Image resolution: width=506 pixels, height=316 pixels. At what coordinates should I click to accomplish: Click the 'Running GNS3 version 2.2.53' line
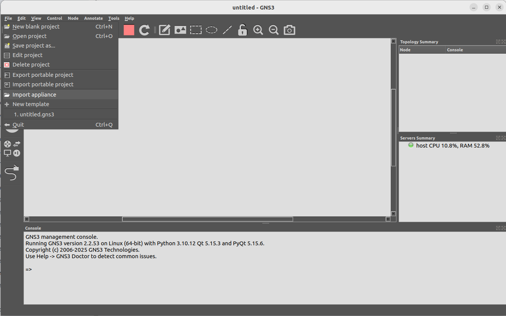145,243
